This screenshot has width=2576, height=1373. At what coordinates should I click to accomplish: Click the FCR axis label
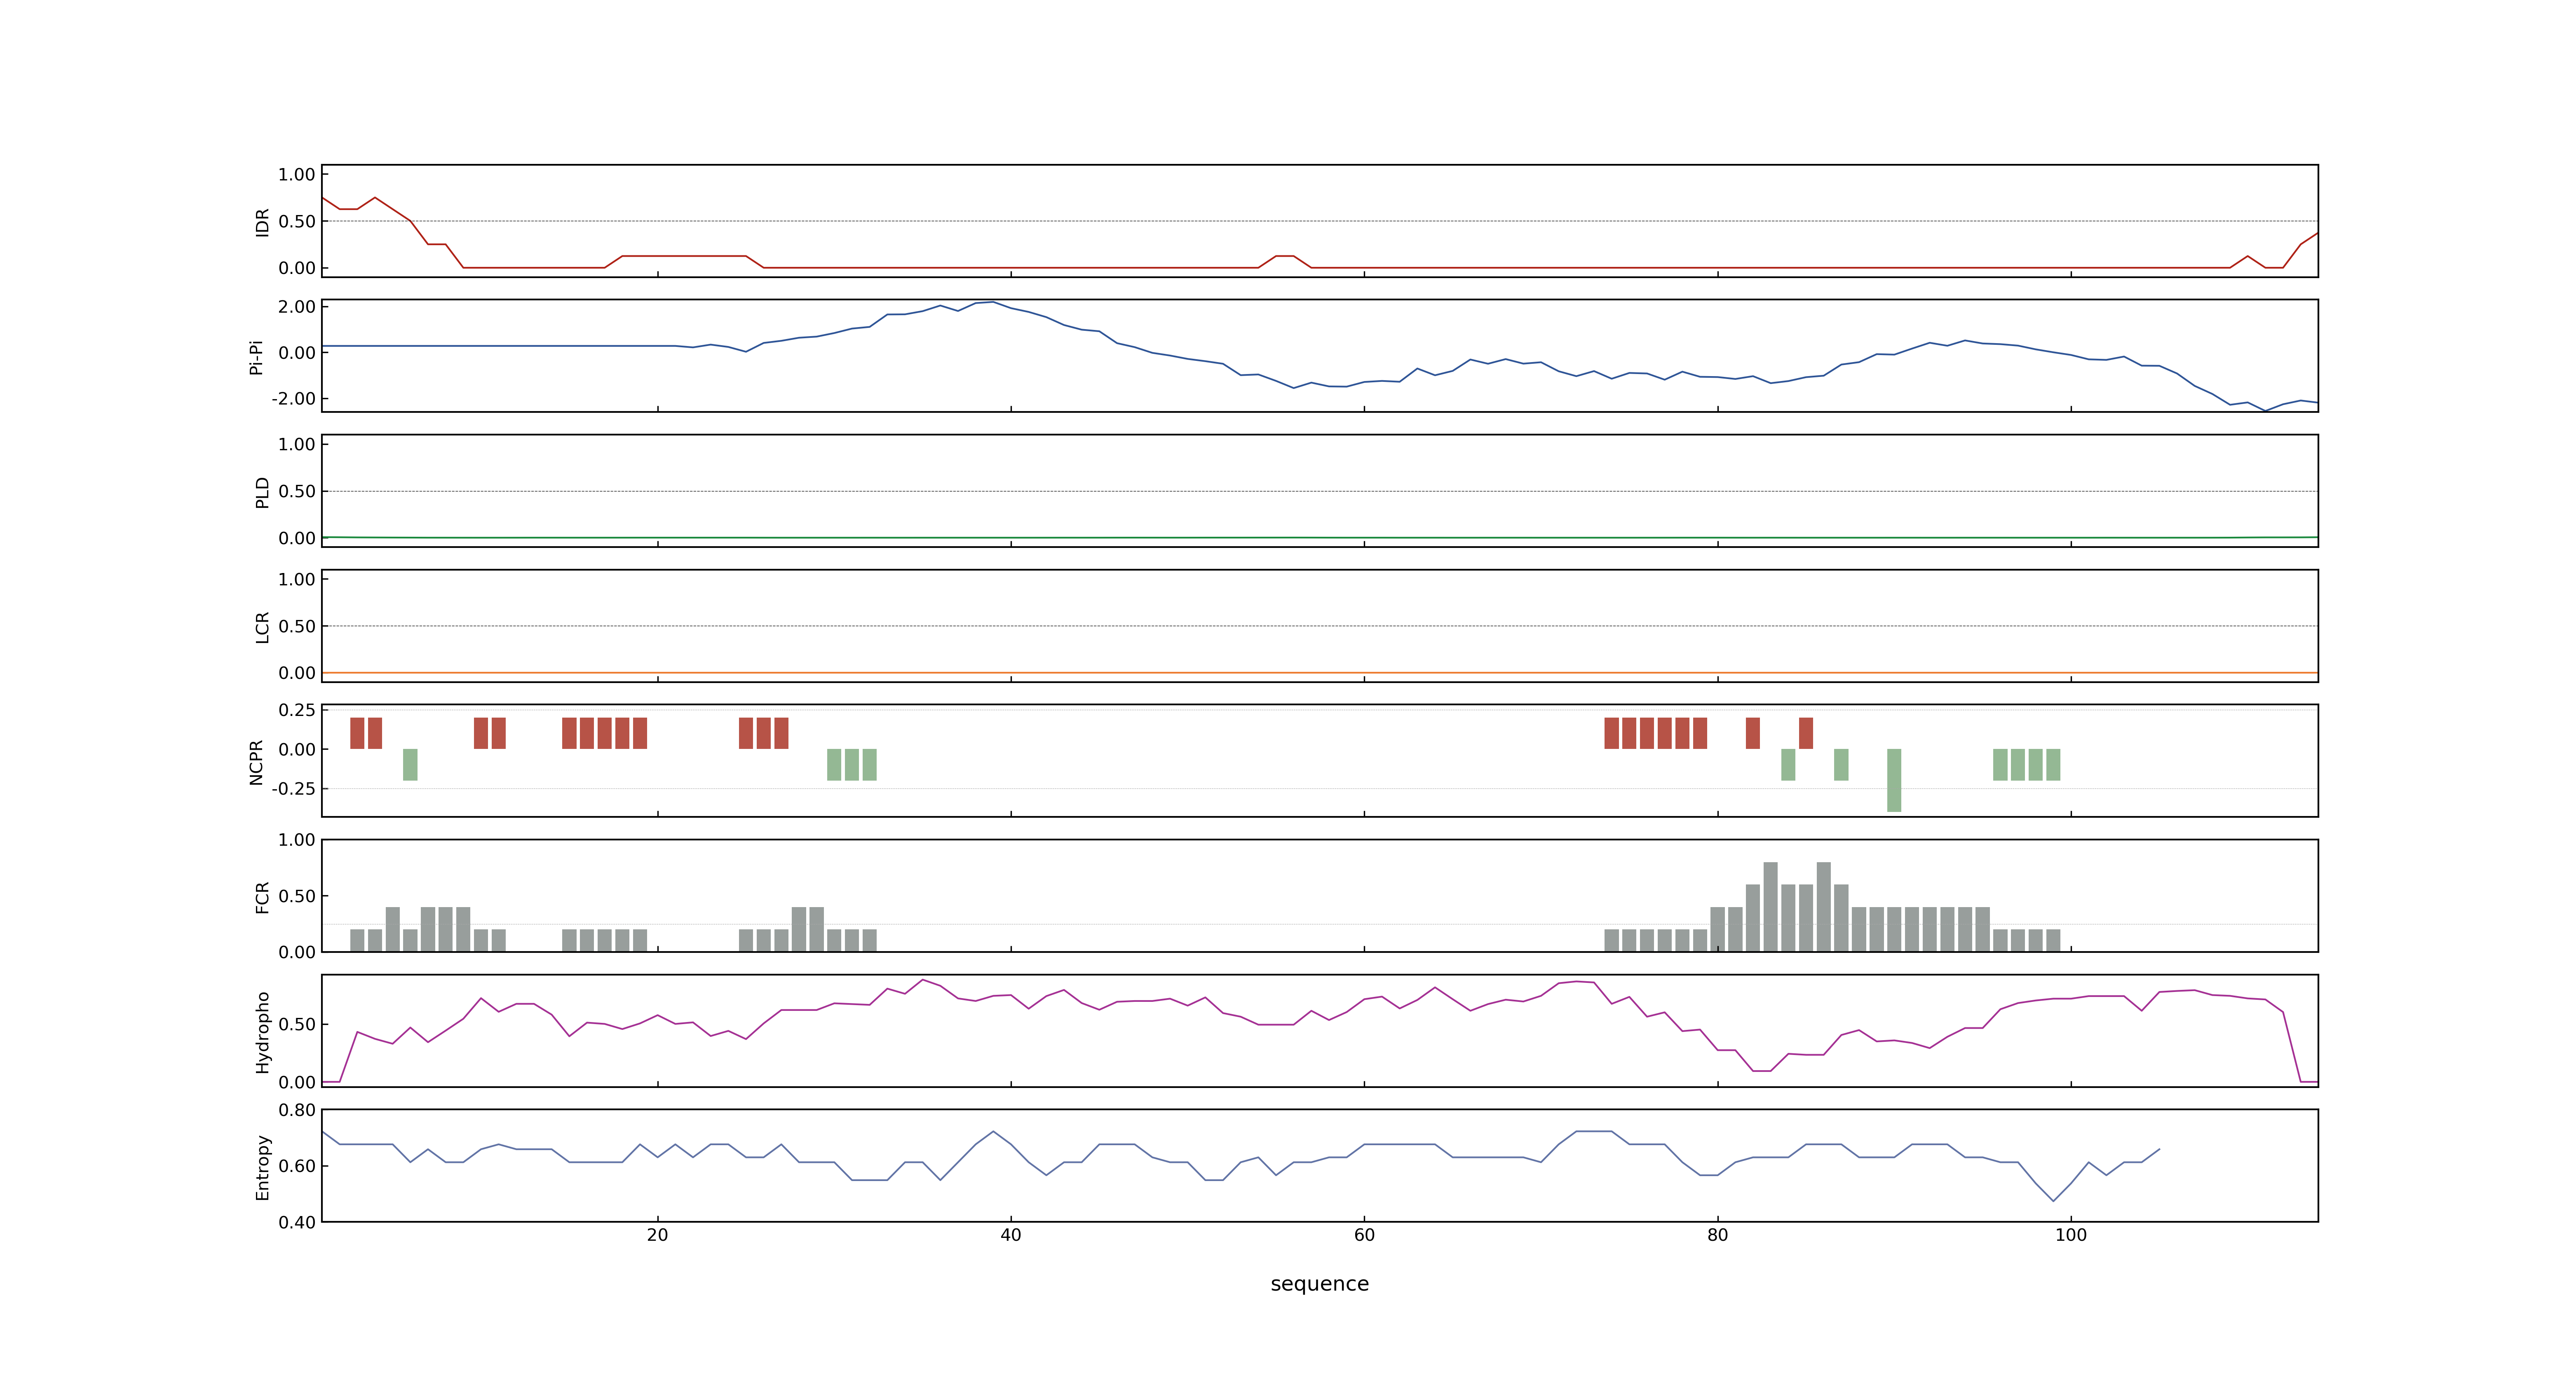[x=262, y=897]
